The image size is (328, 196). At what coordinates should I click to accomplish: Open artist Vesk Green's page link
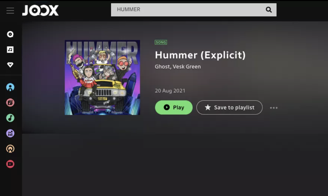pyautogui.click(x=187, y=67)
